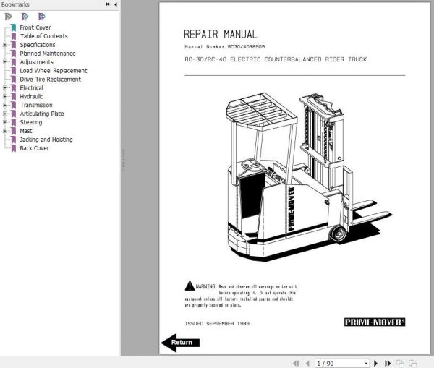The height and width of the screenshot is (368, 434).
Task: Click the continuous page view icon
Action: (x=413, y=363)
